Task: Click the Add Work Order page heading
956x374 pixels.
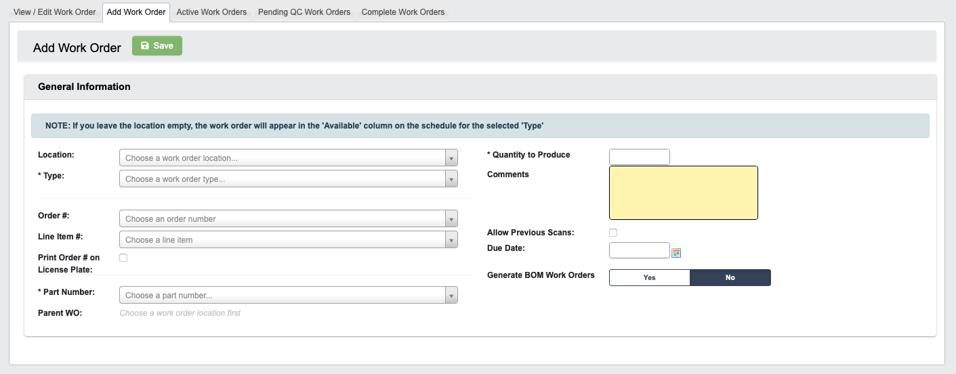Action: 77,47
